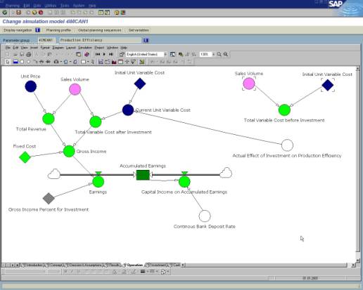
Task: Click the zoom in magnifier icon
Action: [x=219, y=54]
